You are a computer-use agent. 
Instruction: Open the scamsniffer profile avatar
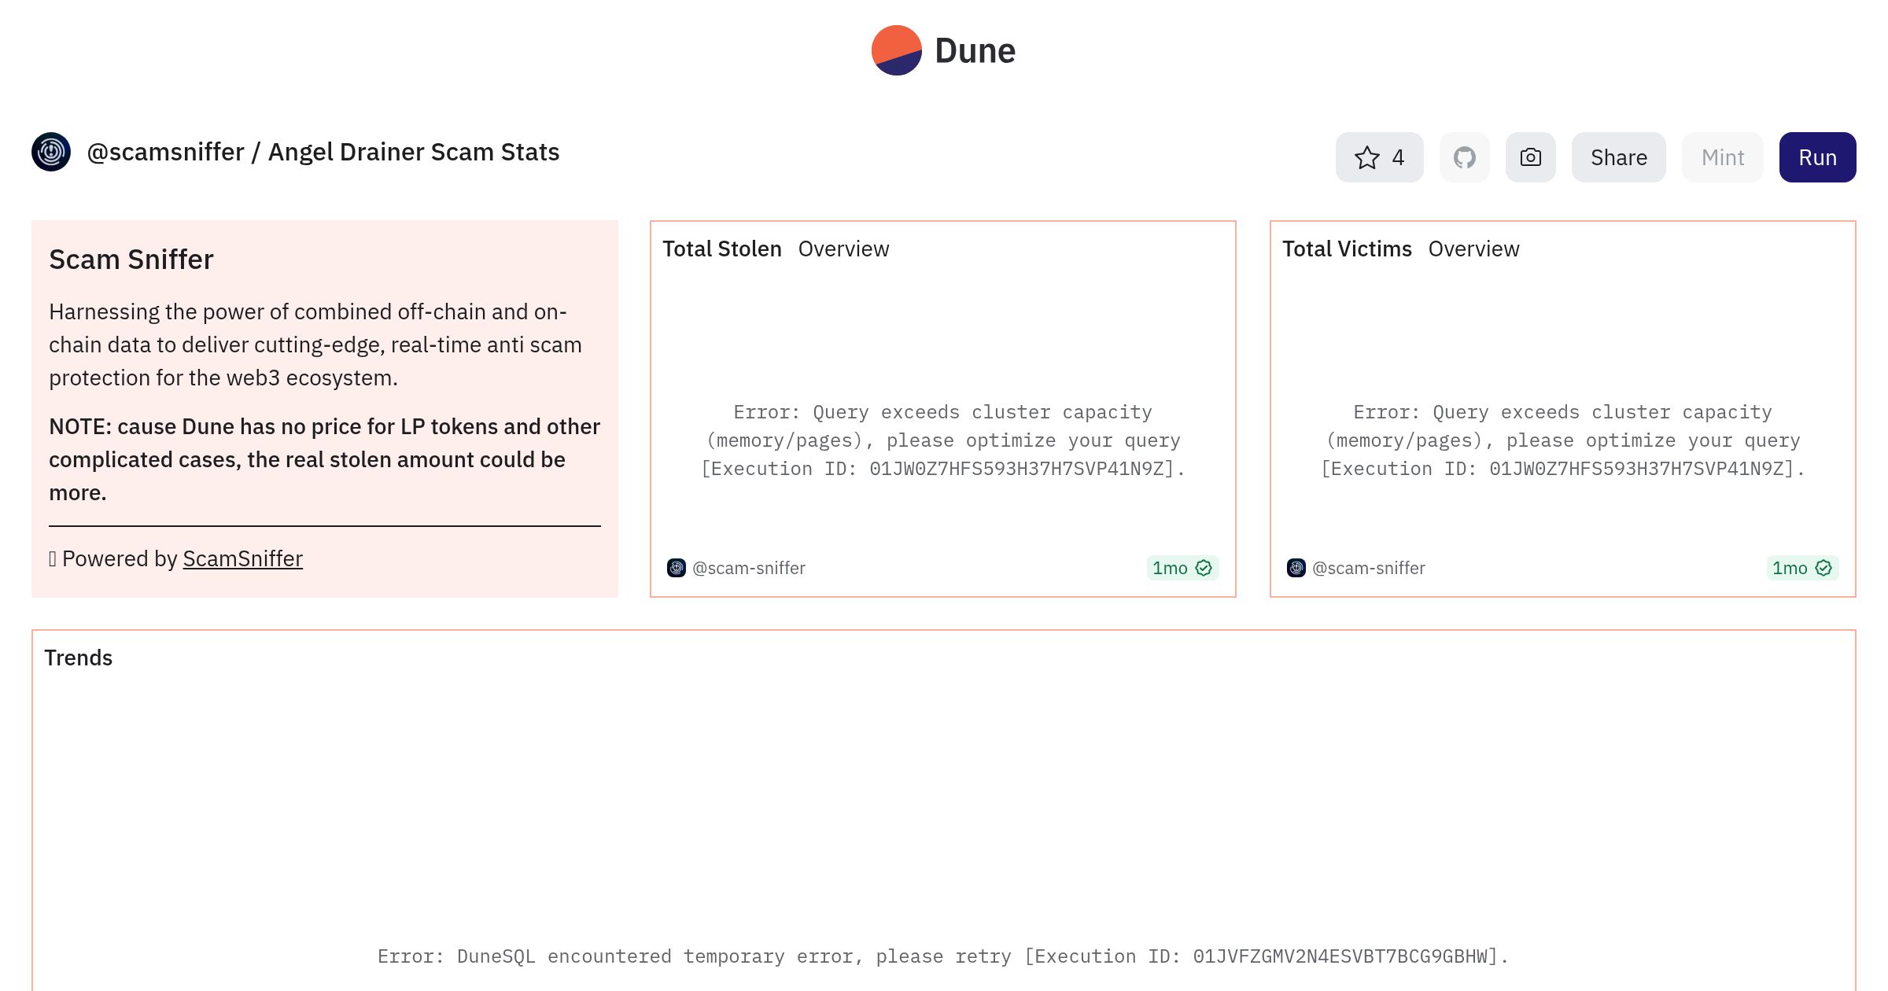[51, 152]
